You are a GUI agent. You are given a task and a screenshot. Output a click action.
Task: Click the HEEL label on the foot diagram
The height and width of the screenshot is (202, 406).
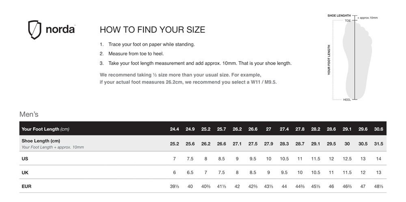(347, 100)
